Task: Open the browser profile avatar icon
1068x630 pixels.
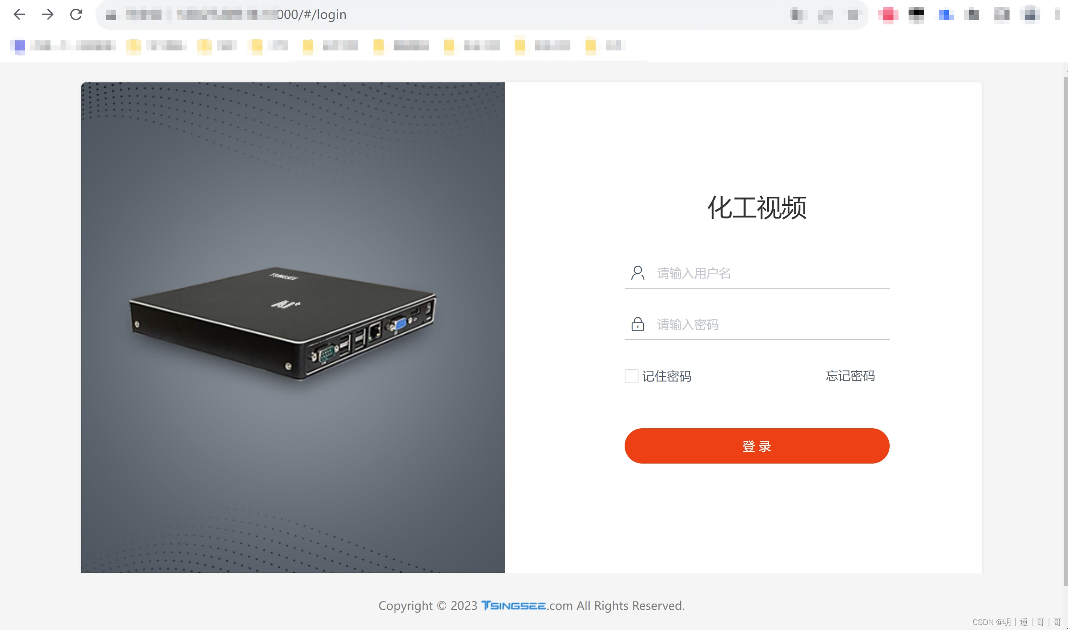Action: pyautogui.click(x=1031, y=14)
